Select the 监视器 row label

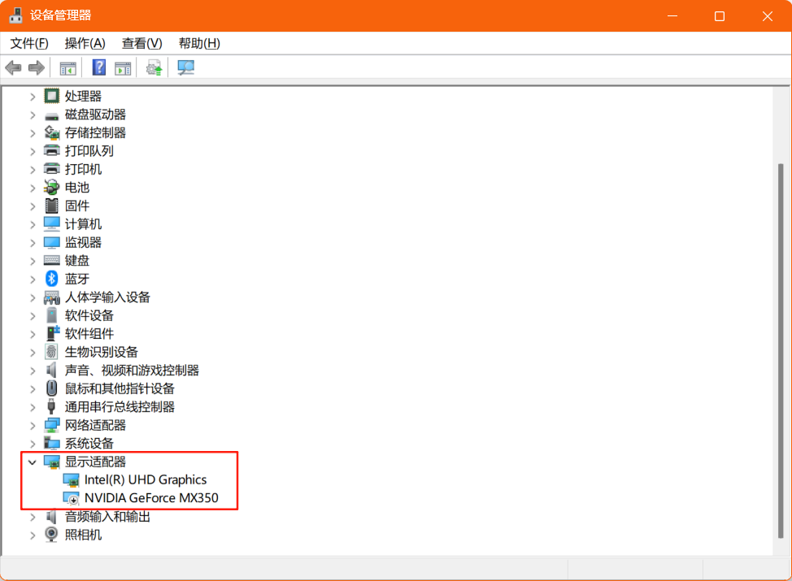click(x=83, y=242)
